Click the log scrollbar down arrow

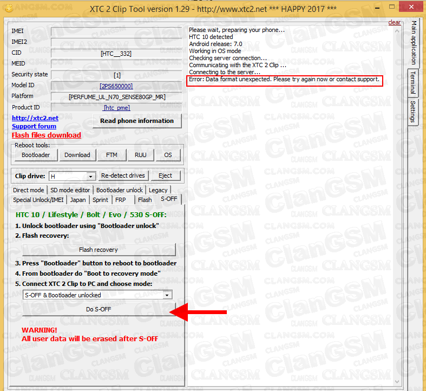click(397, 382)
